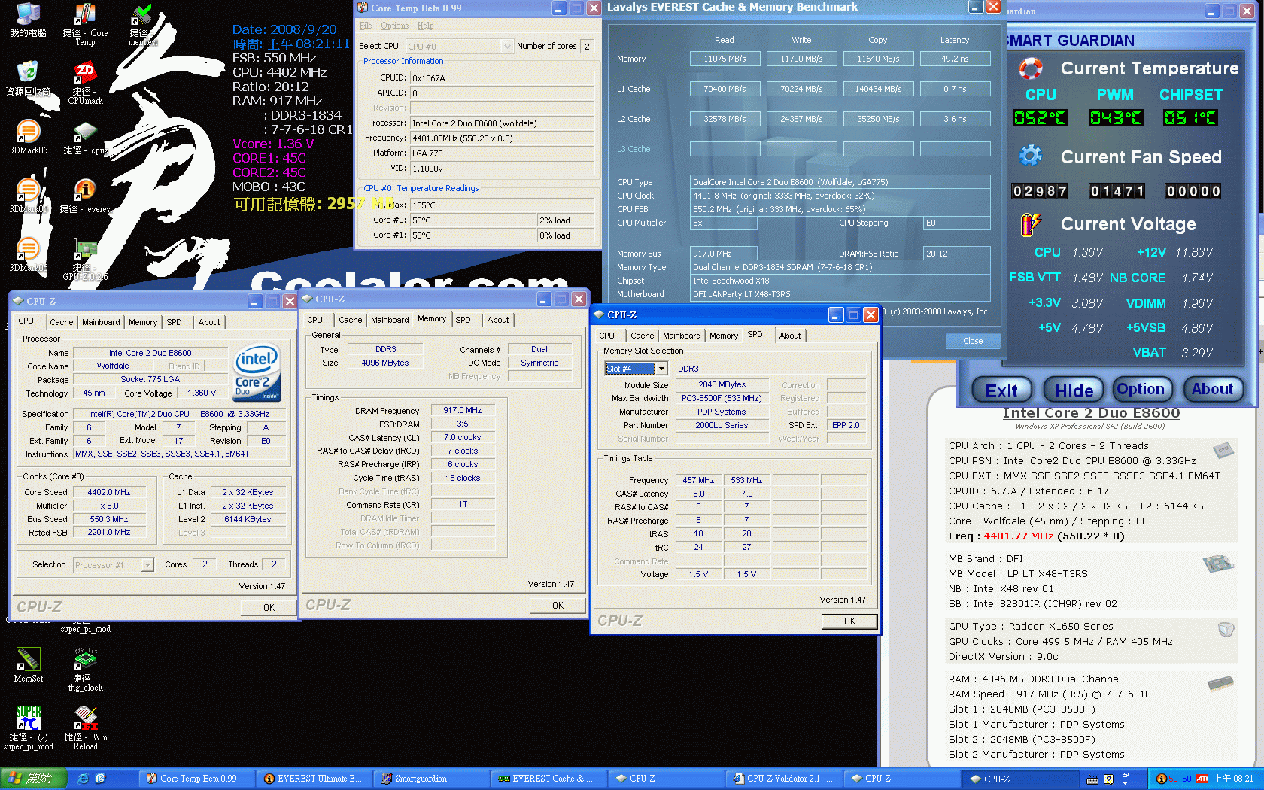Click the Current Temperature lifebuoy icon in Smart Guardian
This screenshot has width=1264, height=790.
click(x=1030, y=68)
